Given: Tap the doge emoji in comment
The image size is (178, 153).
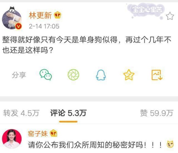Looking at the screenshot, I should (x=170, y=144).
